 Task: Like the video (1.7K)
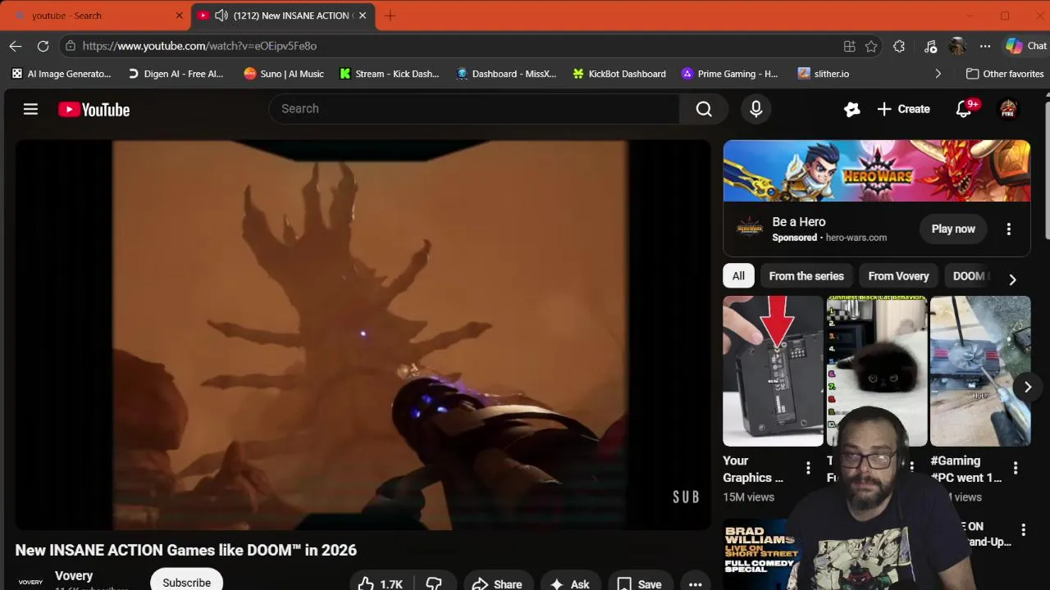pos(380,583)
